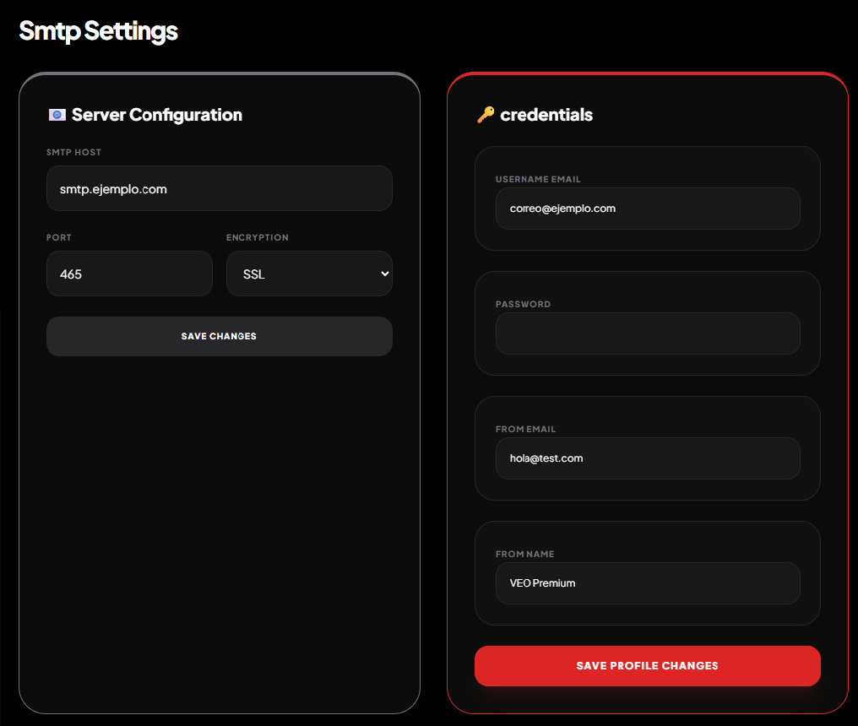Select the From Name field containing VEO Premium
The image size is (858, 726).
click(647, 583)
